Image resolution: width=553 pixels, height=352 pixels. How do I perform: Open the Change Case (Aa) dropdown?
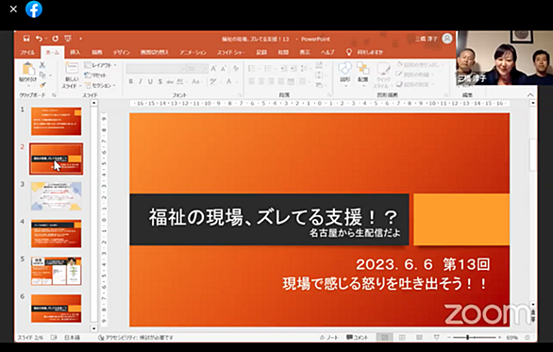point(197,82)
